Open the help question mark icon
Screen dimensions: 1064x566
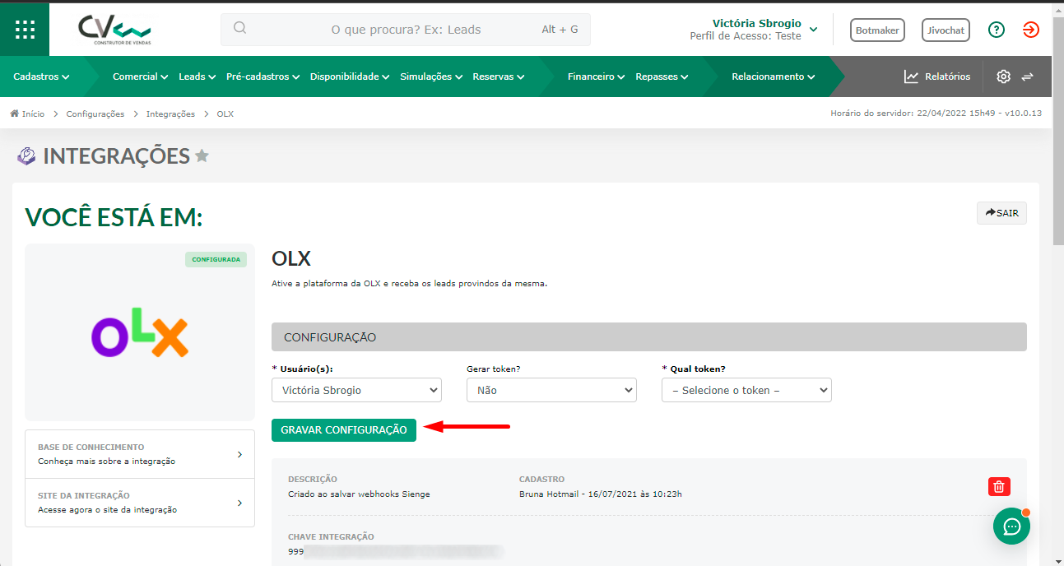coord(997,30)
